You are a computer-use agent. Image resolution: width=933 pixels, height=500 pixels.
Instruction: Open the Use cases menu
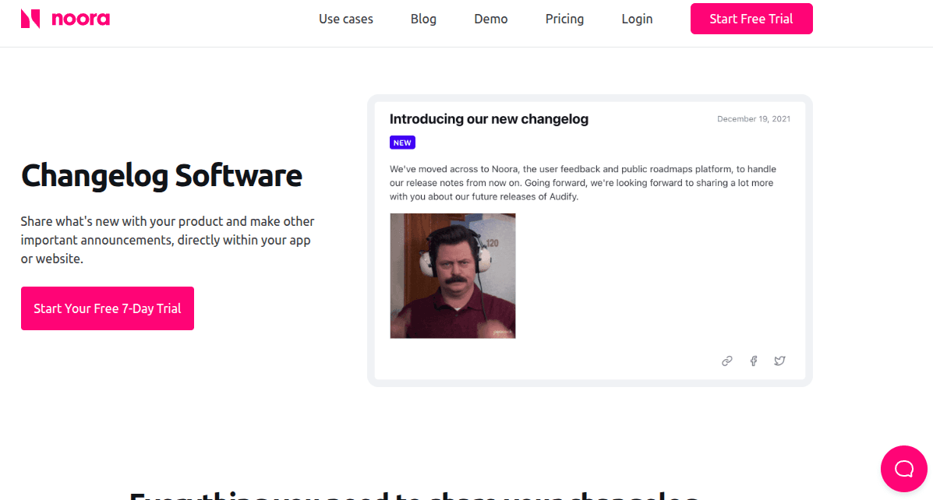coord(346,19)
